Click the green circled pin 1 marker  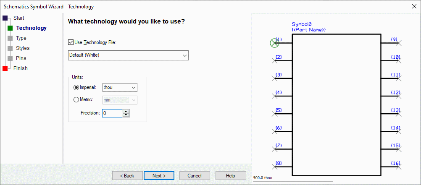click(274, 42)
